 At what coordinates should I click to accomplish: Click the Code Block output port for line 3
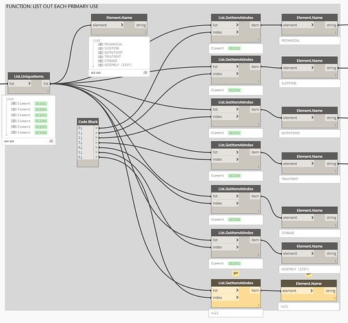[96, 143]
